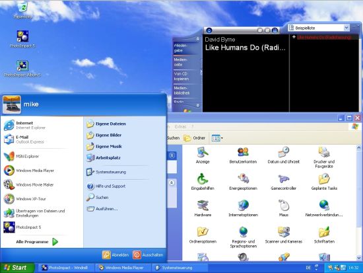
Task: Click the Ausschalten button
Action: 148,254
